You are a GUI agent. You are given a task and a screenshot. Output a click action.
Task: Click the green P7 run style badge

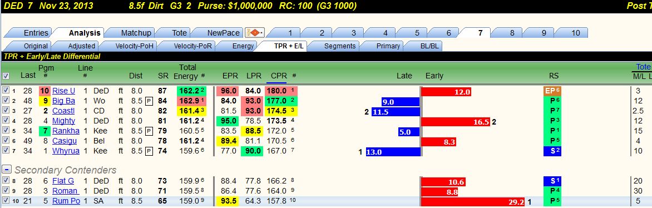[x=552, y=111]
